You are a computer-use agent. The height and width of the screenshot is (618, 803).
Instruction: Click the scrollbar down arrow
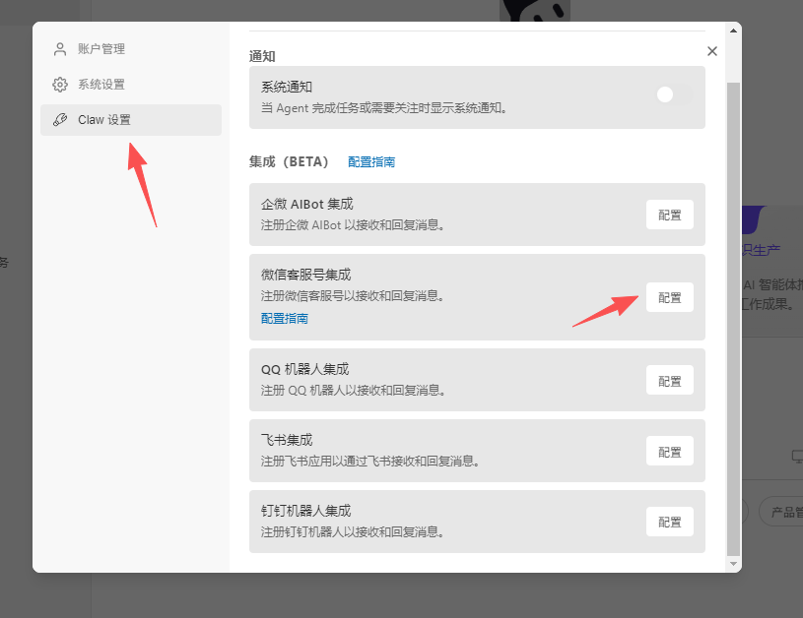[732, 564]
